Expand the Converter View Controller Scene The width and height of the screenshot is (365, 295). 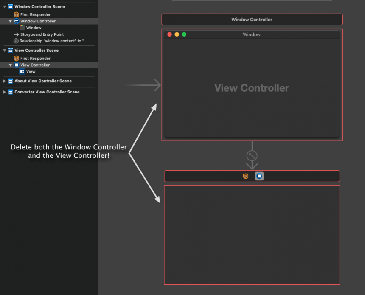pos(4,92)
